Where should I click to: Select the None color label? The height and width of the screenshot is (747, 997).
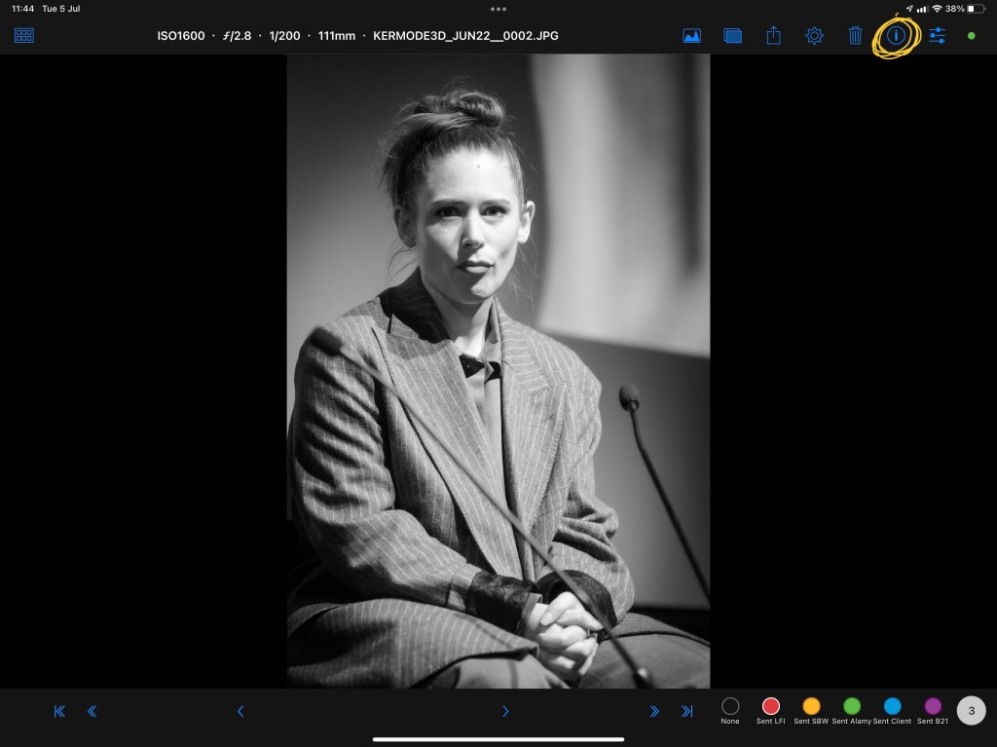(730, 707)
